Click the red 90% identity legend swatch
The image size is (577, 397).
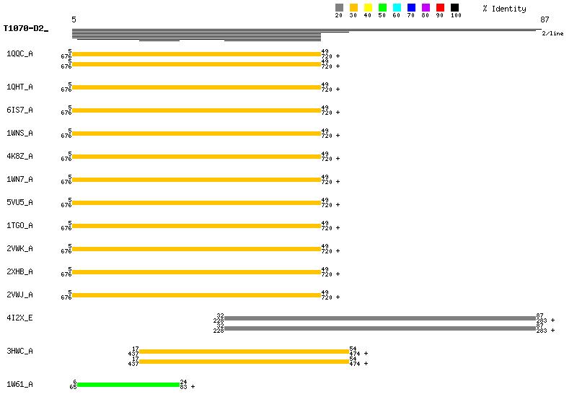[x=440, y=8]
